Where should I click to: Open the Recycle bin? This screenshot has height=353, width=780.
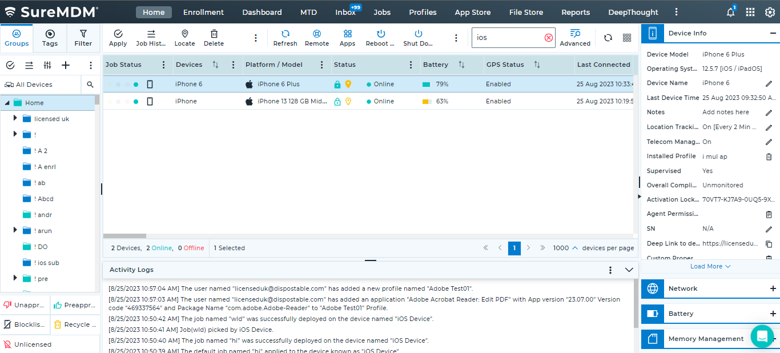[x=75, y=324]
